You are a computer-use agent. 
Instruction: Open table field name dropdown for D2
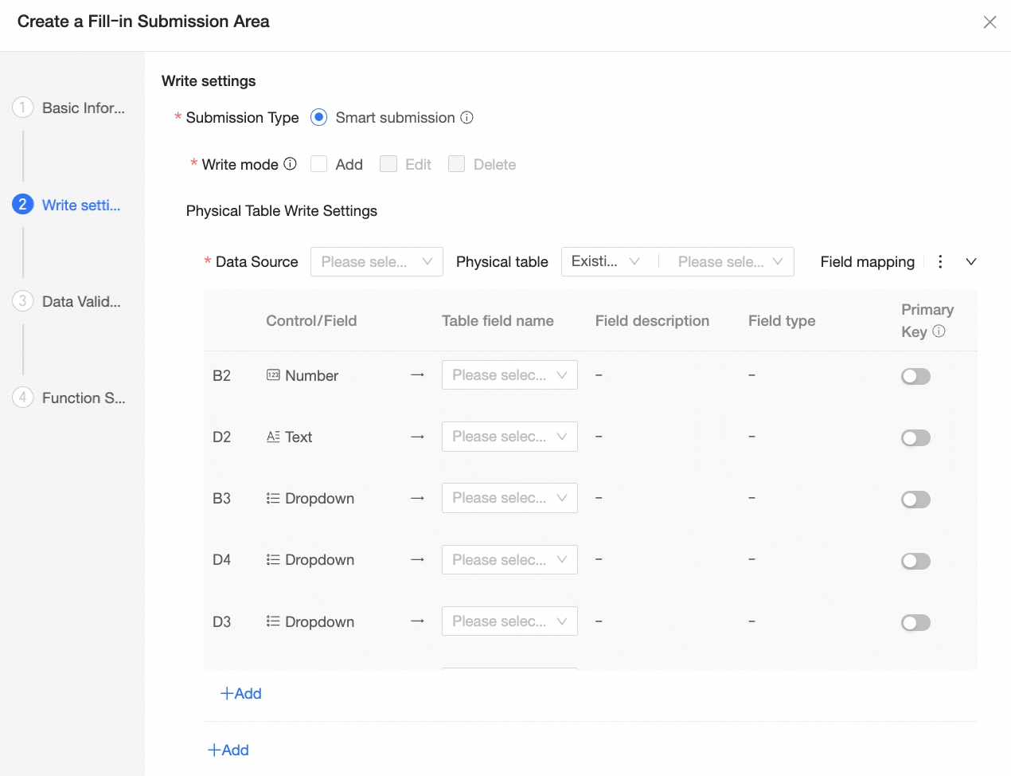(x=509, y=437)
